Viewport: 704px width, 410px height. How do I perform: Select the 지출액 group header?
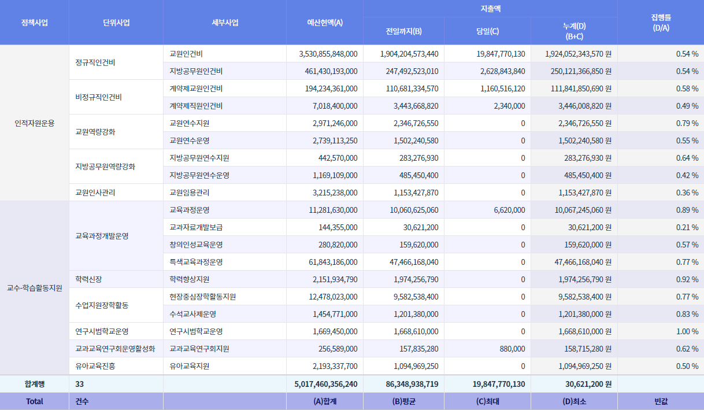click(x=490, y=9)
